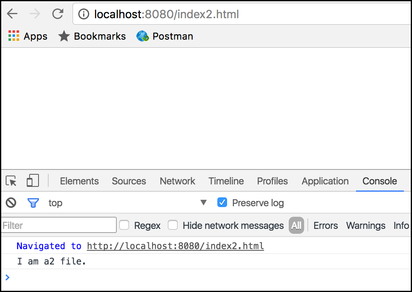Viewport: 412px width, 292px height.
Task: Open the Postman bookmark
Action: point(165,36)
